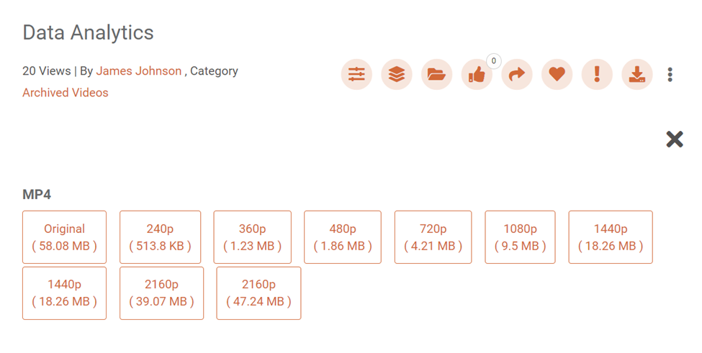
Task: Open the three-dot more options menu
Action: [x=670, y=74]
